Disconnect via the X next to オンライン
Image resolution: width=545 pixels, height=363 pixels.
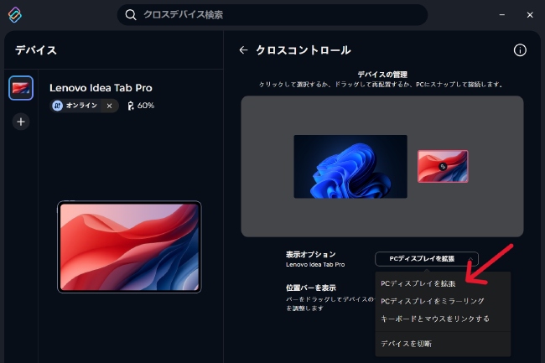click(110, 106)
